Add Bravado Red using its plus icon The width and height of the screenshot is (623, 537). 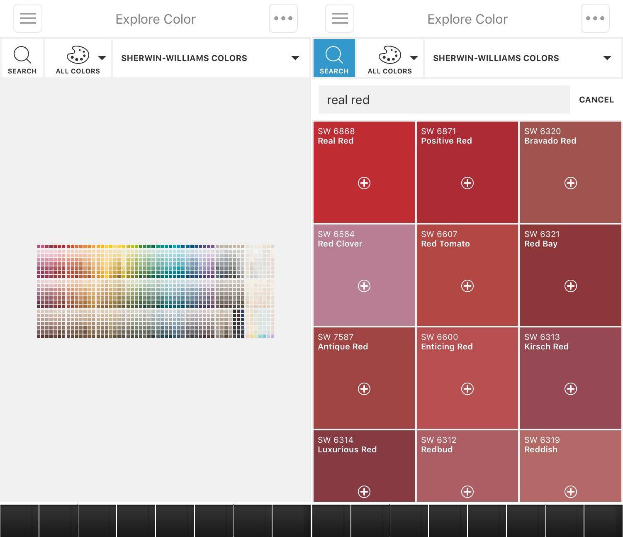[x=570, y=183]
